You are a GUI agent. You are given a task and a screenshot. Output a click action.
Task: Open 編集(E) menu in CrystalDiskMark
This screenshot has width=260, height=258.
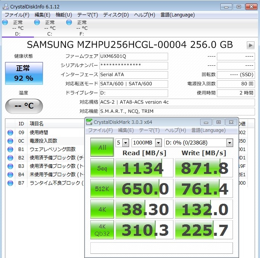coord(126,130)
